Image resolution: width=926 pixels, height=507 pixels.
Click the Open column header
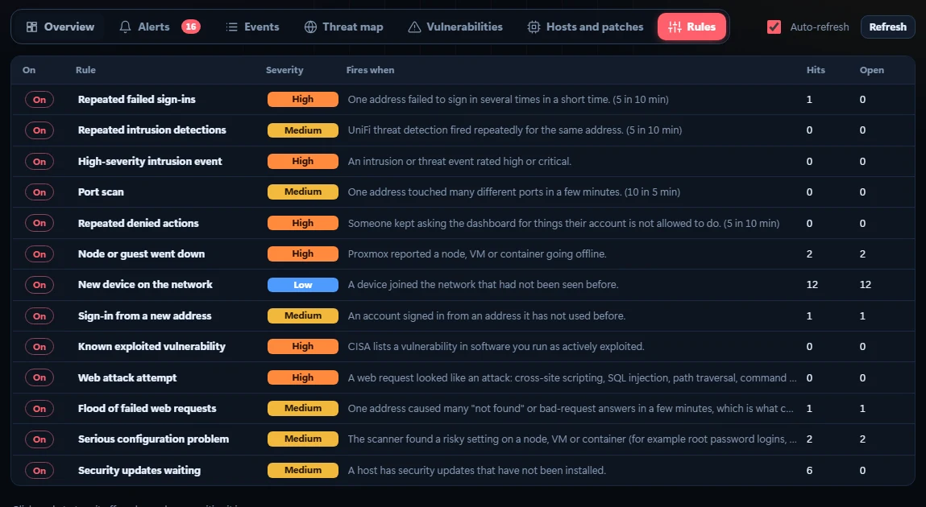872,70
